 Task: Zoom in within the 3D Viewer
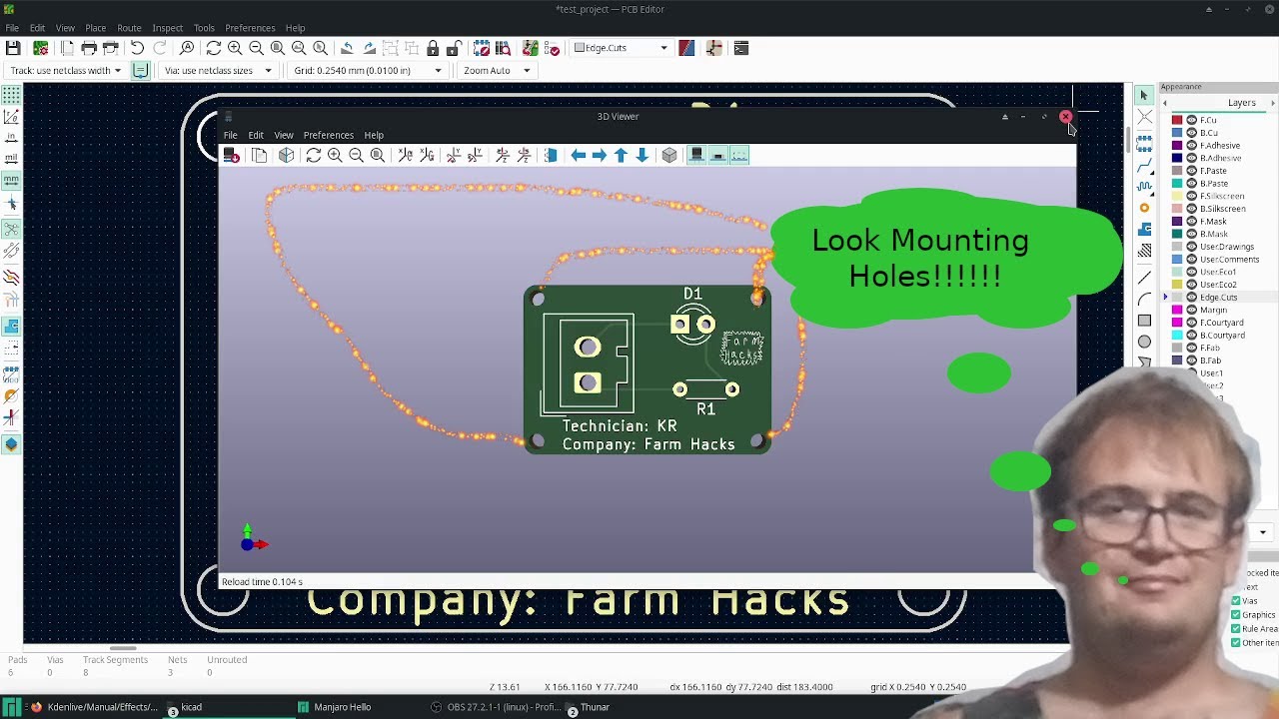click(335, 155)
